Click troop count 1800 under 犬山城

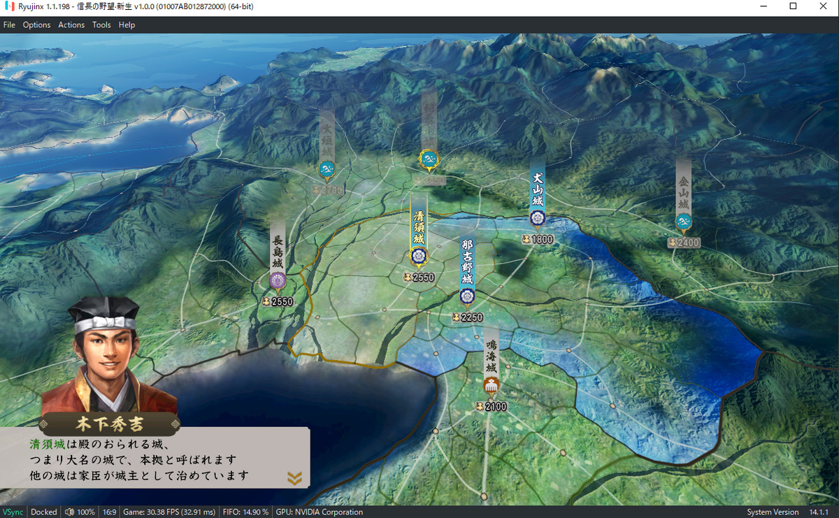point(543,239)
